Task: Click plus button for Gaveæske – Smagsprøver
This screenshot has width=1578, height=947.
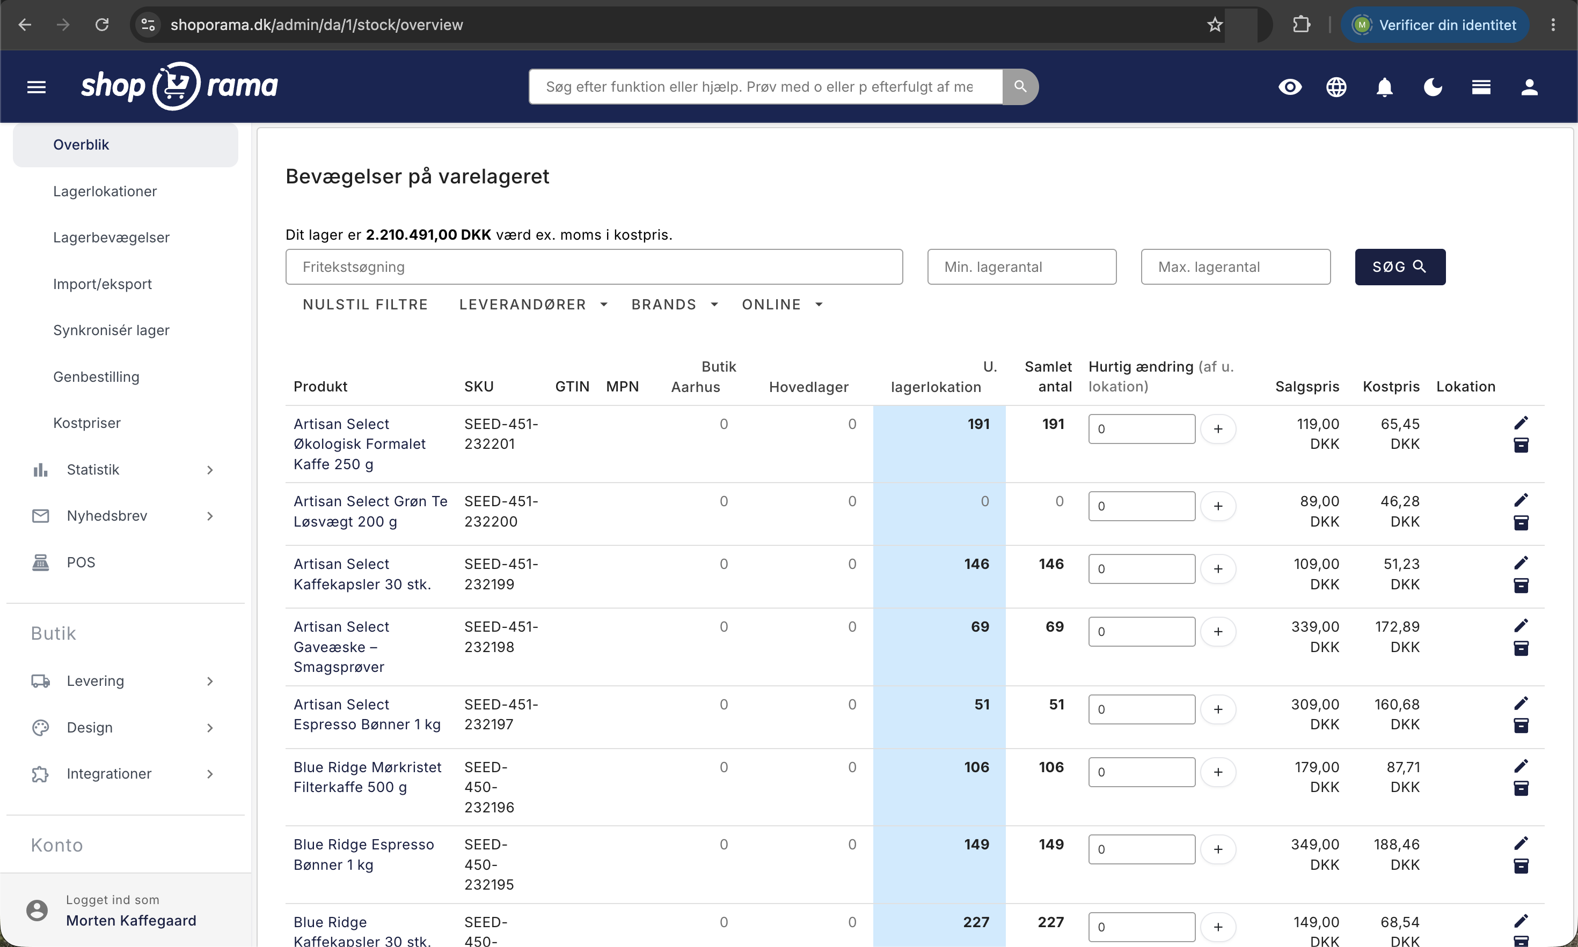Action: 1218,632
